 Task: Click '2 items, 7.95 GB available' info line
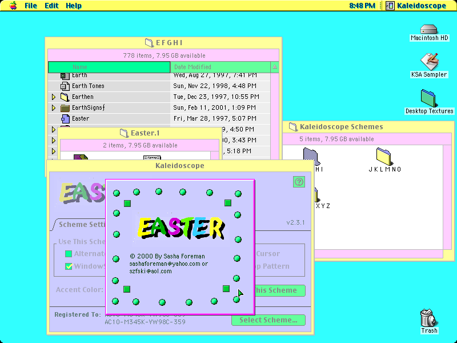coord(140,145)
